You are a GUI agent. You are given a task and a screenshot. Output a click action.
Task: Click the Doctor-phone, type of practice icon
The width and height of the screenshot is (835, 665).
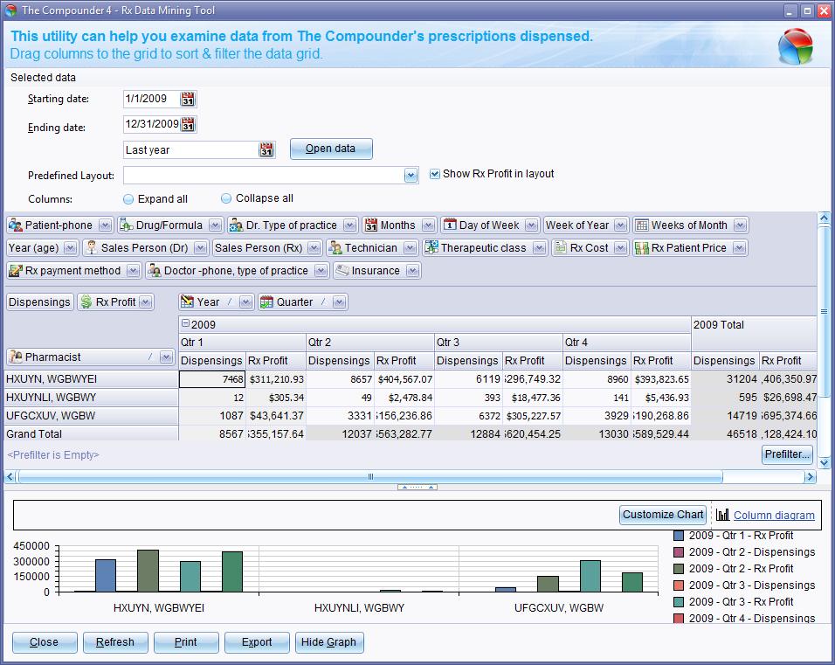(x=155, y=271)
